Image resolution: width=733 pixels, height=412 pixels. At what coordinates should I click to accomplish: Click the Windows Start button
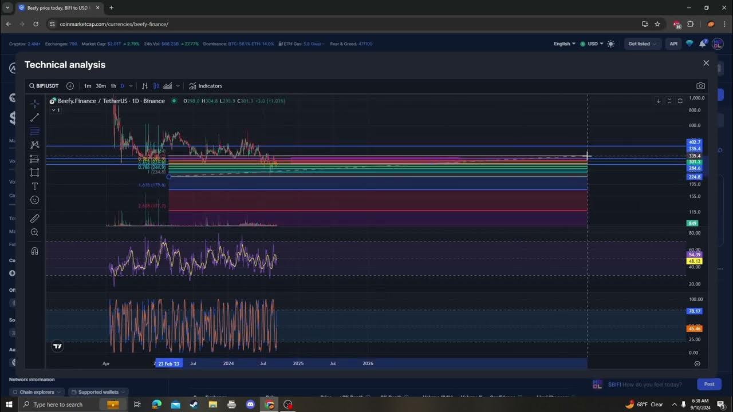tap(9, 405)
